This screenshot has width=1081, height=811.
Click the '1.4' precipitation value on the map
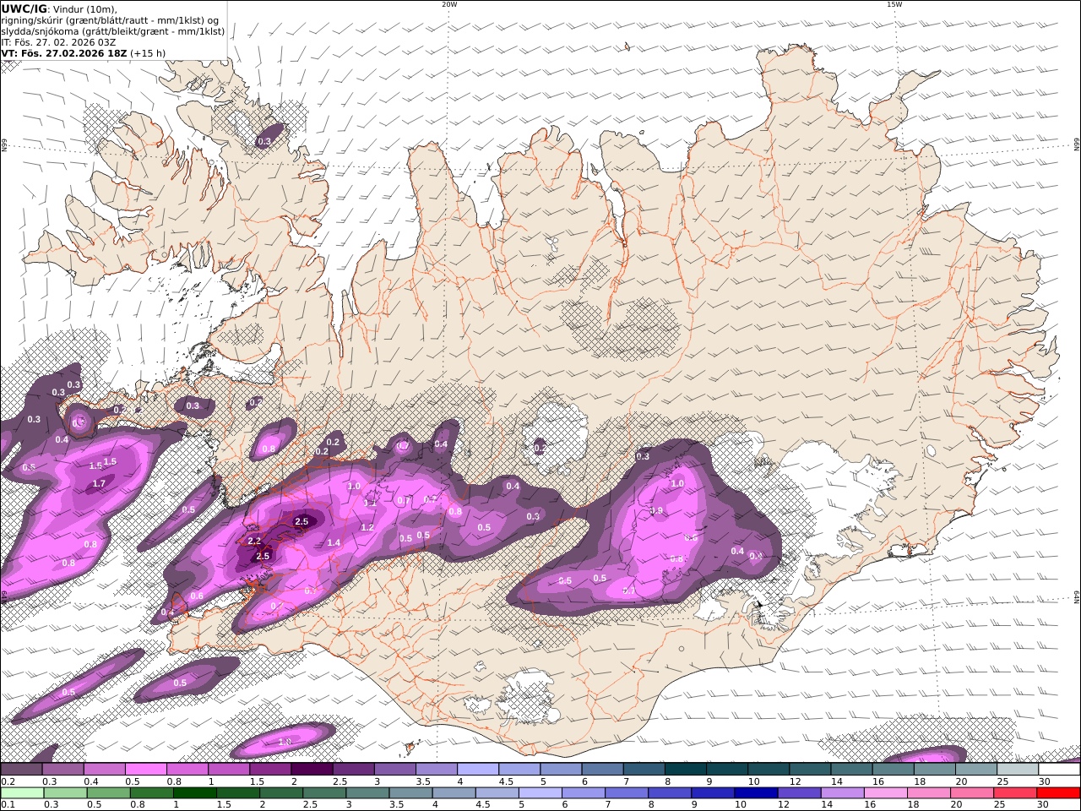(x=334, y=543)
